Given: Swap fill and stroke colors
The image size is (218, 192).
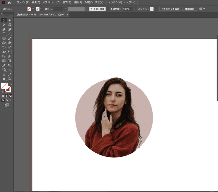Looking at the screenshot, I should click(11, 84).
